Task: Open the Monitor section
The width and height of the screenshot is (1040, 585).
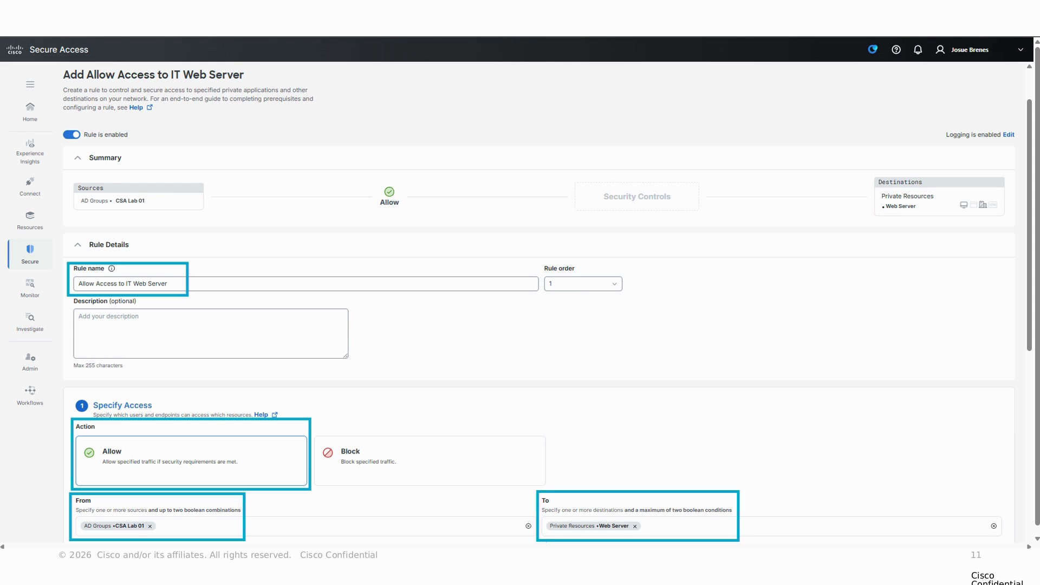Action: click(x=30, y=288)
